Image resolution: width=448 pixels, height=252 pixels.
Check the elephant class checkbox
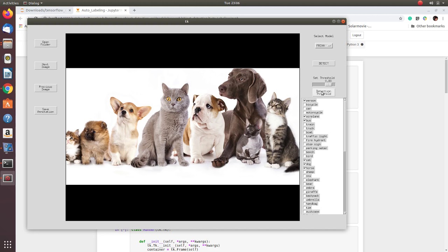(304, 180)
